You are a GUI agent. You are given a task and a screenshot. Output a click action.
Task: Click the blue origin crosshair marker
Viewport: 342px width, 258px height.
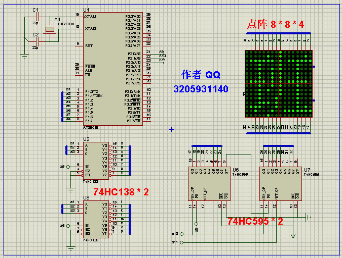click(171, 130)
